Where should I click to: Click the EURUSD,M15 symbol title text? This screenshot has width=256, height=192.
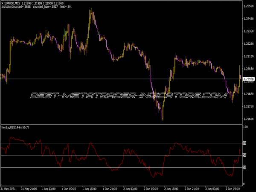coord(12,3)
